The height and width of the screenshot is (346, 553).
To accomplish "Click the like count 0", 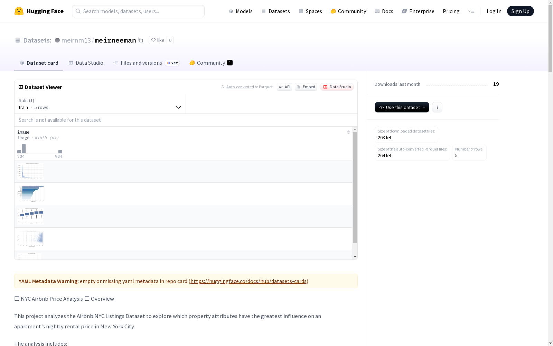I will (170, 40).
